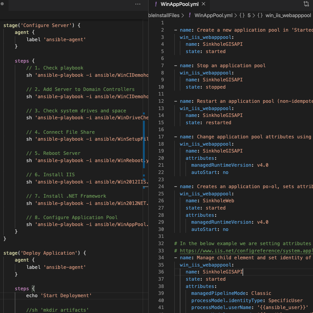The width and height of the screenshot is (313, 313).
Task: Click the //sh 'mkdir artifacts' comment line
Action: (x=57, y=310)
